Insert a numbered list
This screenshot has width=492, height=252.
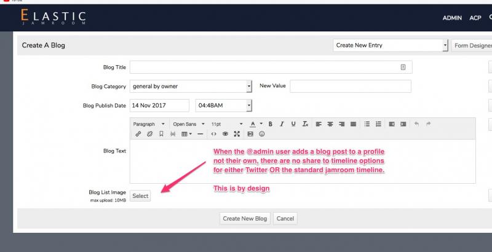tap(379, 124)
